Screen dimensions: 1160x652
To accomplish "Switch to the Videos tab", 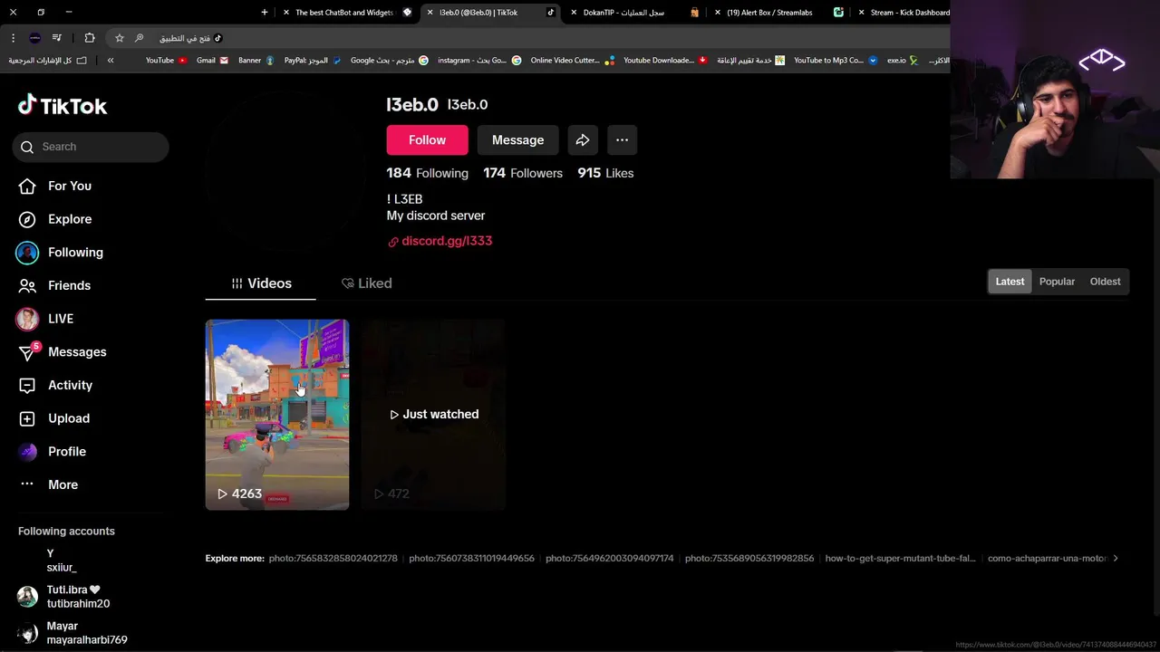I will [x=261, y=283].
